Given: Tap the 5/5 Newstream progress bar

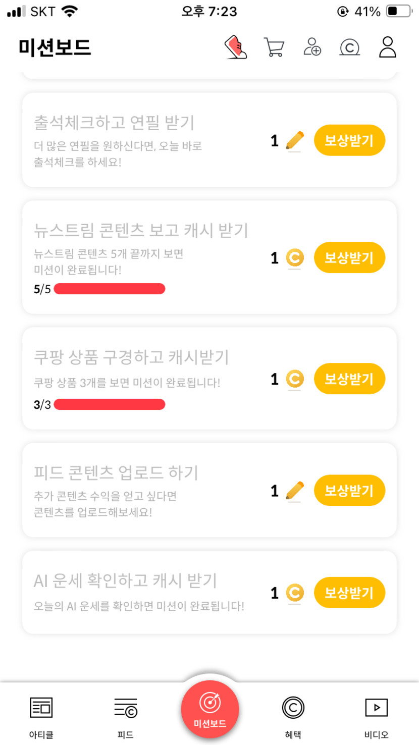Looking at the screenshot, I should pyautogui.click(x=109, y=289).
